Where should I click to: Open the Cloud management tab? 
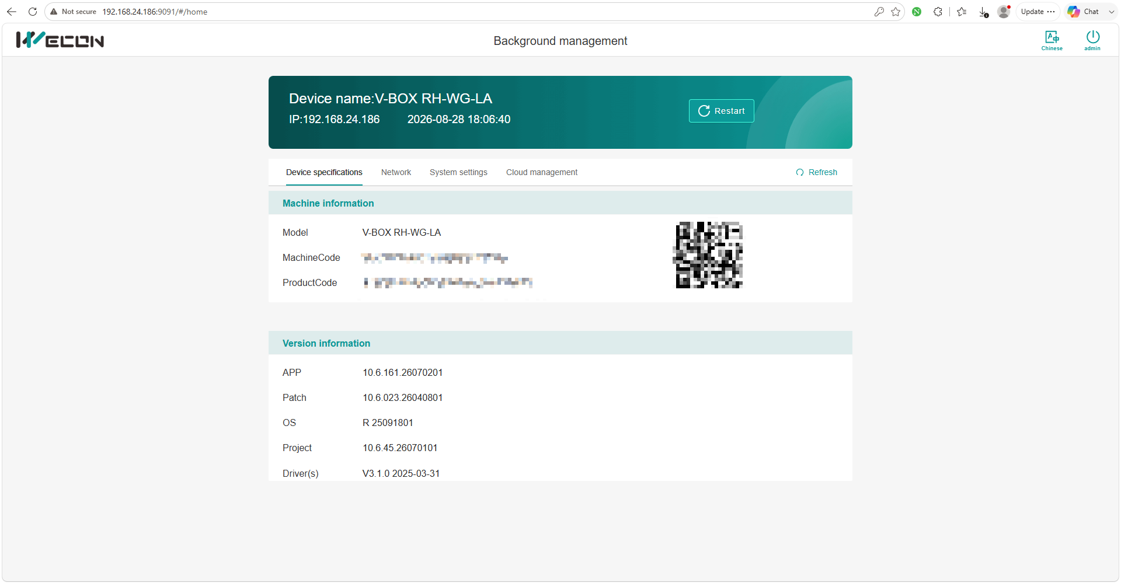point(542,172)
